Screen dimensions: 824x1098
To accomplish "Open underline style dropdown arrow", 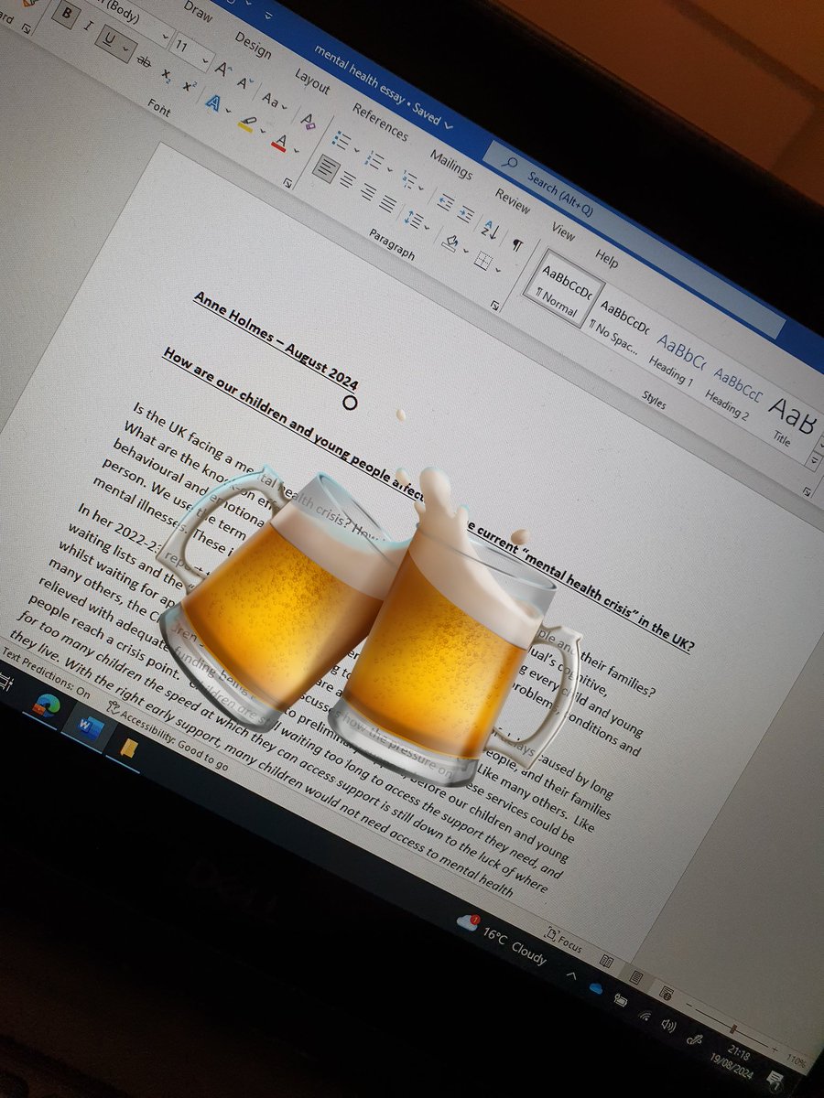I will [x=126, y=49].
